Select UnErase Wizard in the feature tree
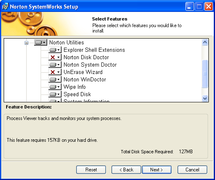Image resolution: width=215 pixels, height=180 pixels. (83, 72)
